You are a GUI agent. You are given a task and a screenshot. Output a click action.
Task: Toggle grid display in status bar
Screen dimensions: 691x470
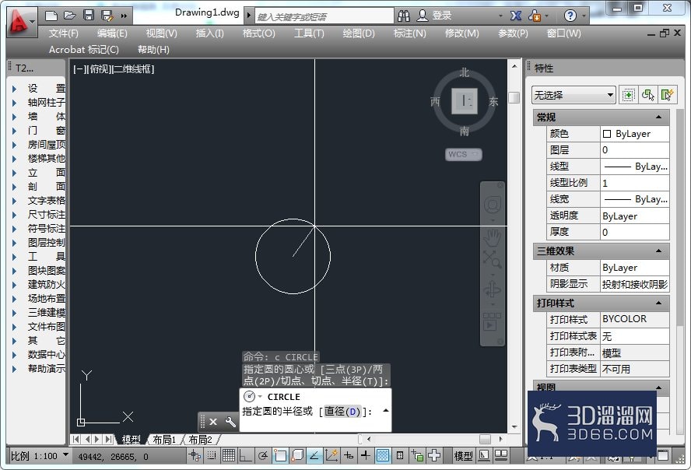(228, 455)
